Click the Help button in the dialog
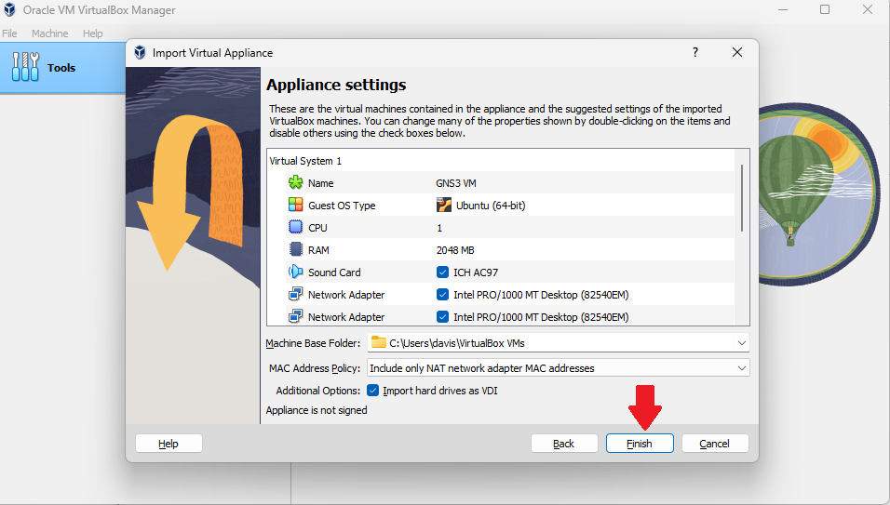The width and height of the screenshot is (890, 505). [169, 444]
